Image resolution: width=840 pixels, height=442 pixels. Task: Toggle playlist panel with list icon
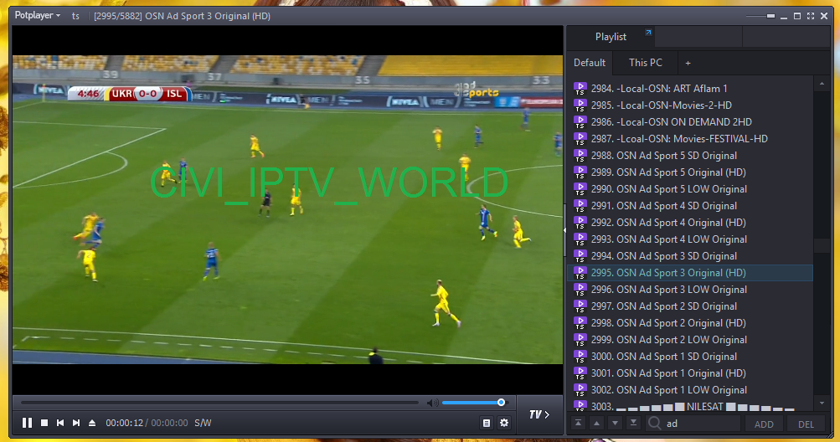(487, 424)
